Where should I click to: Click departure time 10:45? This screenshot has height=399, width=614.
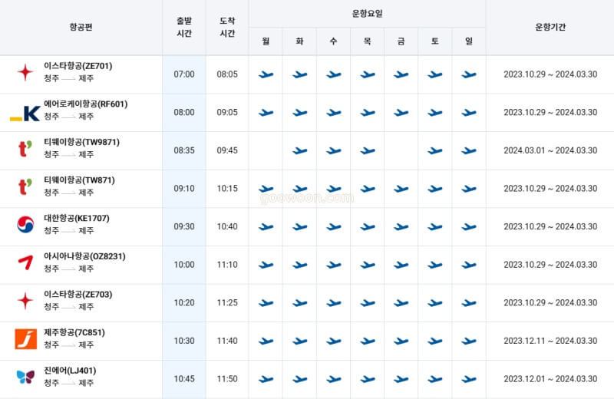point(184,379)
